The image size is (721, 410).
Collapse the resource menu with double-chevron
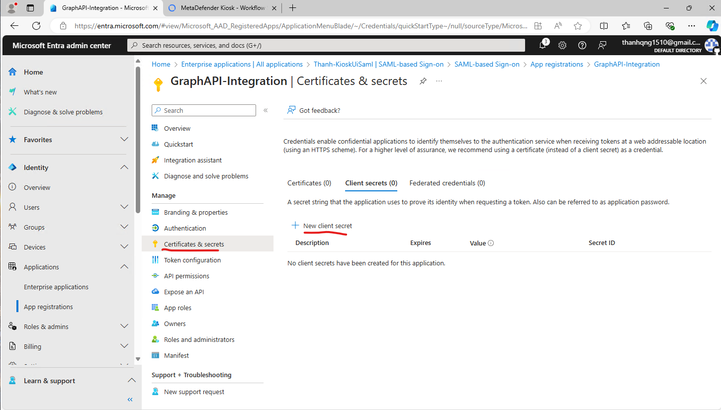point(266,110)
